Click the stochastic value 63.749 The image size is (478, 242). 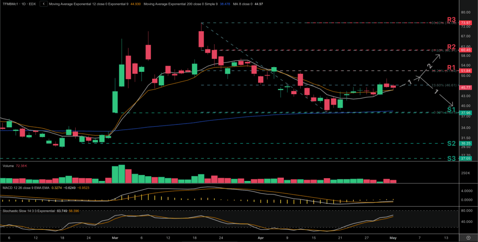click(x=62, y=211)
